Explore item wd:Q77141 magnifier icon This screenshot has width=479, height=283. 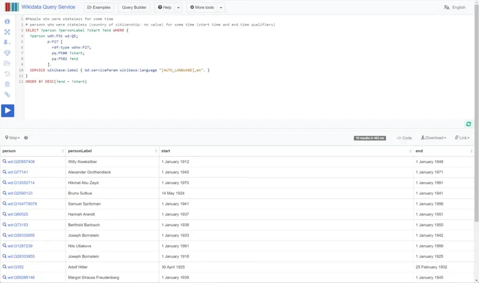coord(4,172)
